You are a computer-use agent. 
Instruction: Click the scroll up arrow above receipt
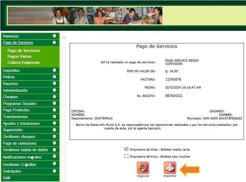(x=64, y=38)
